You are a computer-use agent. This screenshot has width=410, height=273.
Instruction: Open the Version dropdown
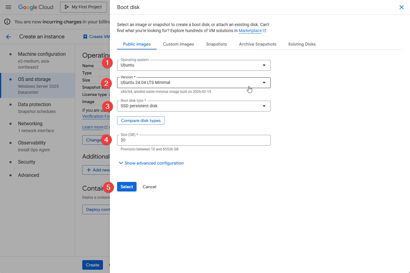194,83
